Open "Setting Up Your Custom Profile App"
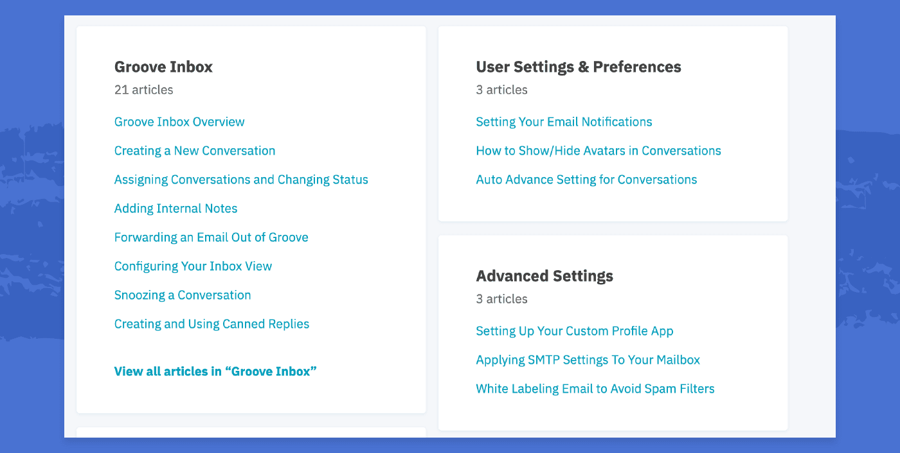 tap(574, 330)
